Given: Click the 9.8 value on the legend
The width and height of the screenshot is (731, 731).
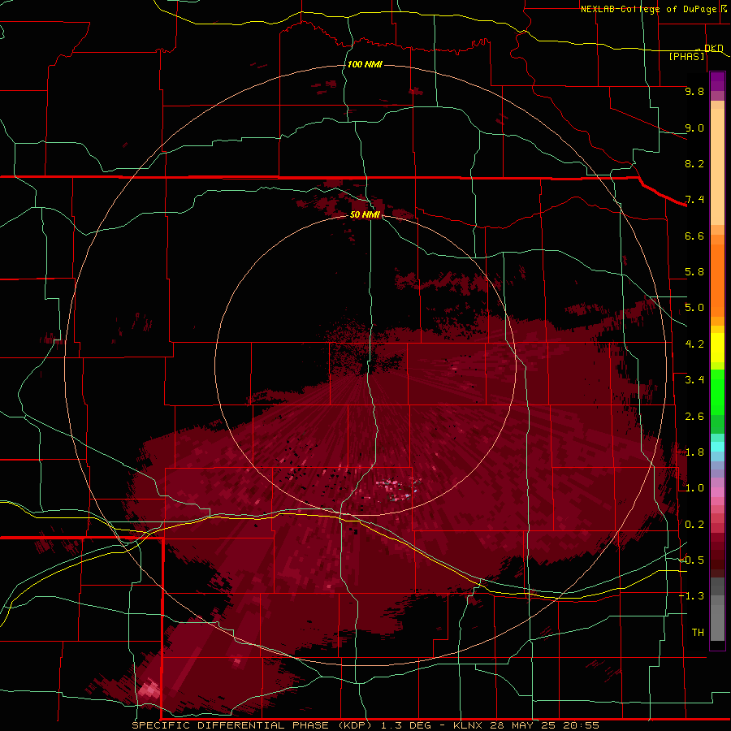Looking at the screenshot, I should [694, 91].
